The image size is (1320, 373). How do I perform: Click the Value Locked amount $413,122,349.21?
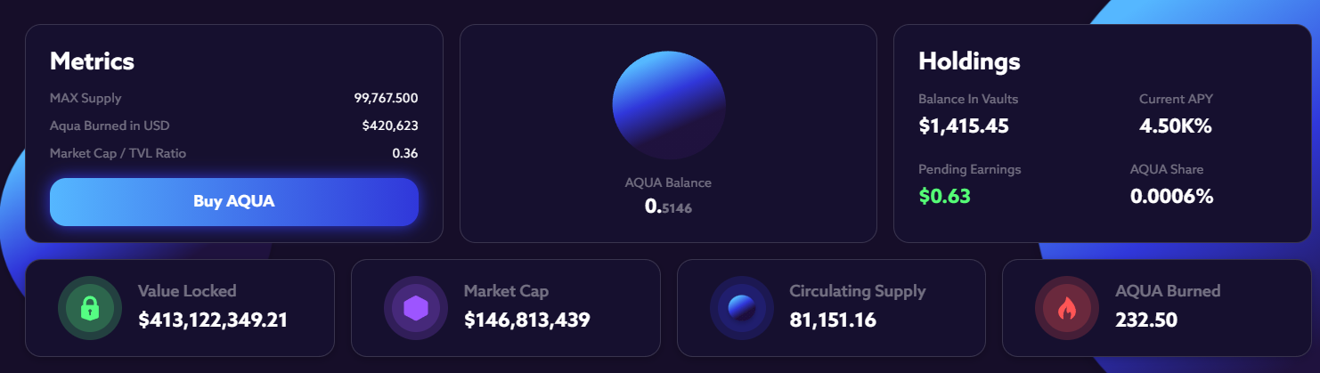(x=213, y=320)
